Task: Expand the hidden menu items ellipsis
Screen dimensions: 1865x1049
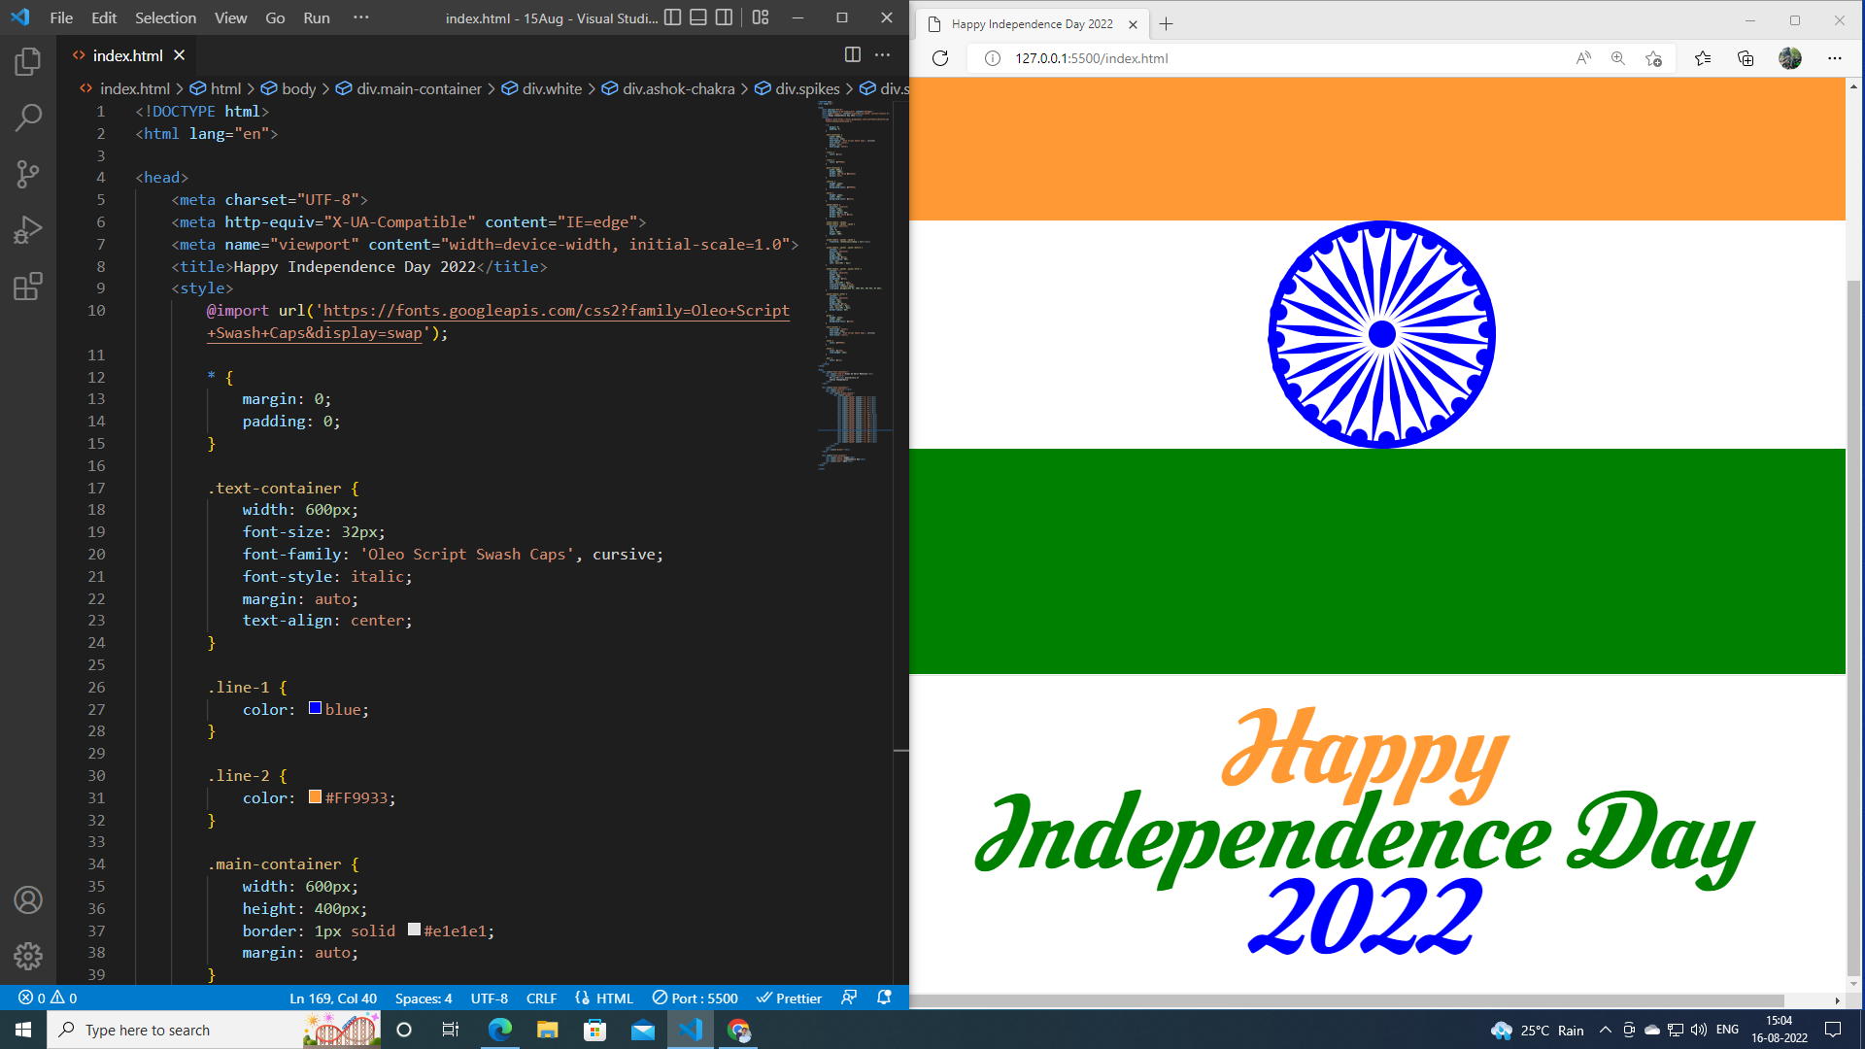Action: coord(360,17)
